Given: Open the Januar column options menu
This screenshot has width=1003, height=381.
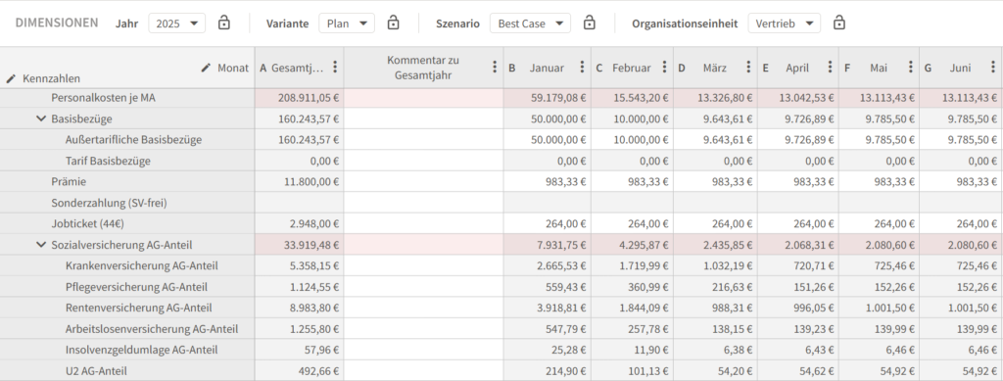Looking at the screenshot, I should (x=582, y=68).
